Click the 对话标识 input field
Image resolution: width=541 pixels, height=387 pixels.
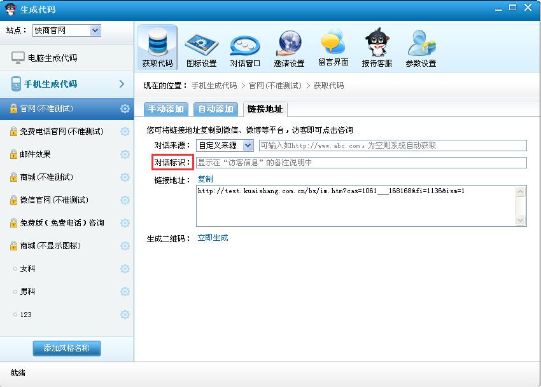click(x=361, y=163)
